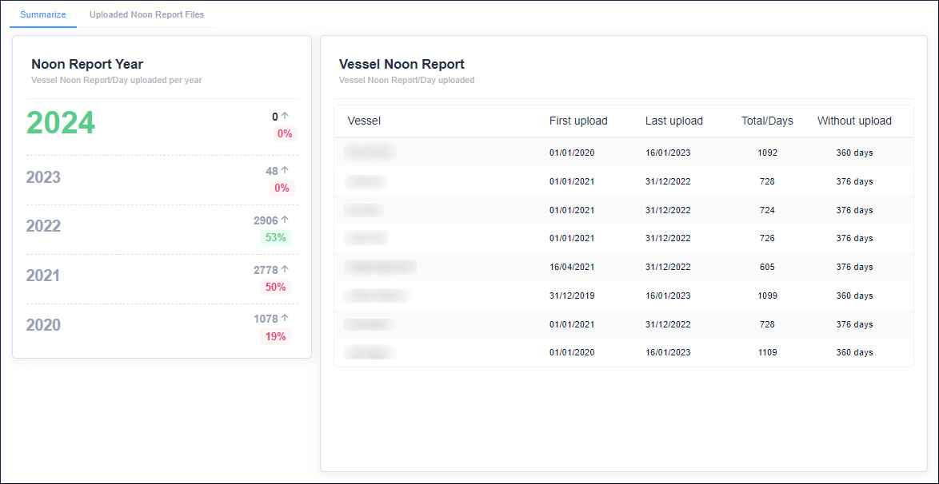The image size is (939, 484).
Task: Click the up arrow next to 1078
Action: 285,319
